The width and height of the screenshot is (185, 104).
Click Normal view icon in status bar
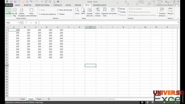tap(142, 103)
